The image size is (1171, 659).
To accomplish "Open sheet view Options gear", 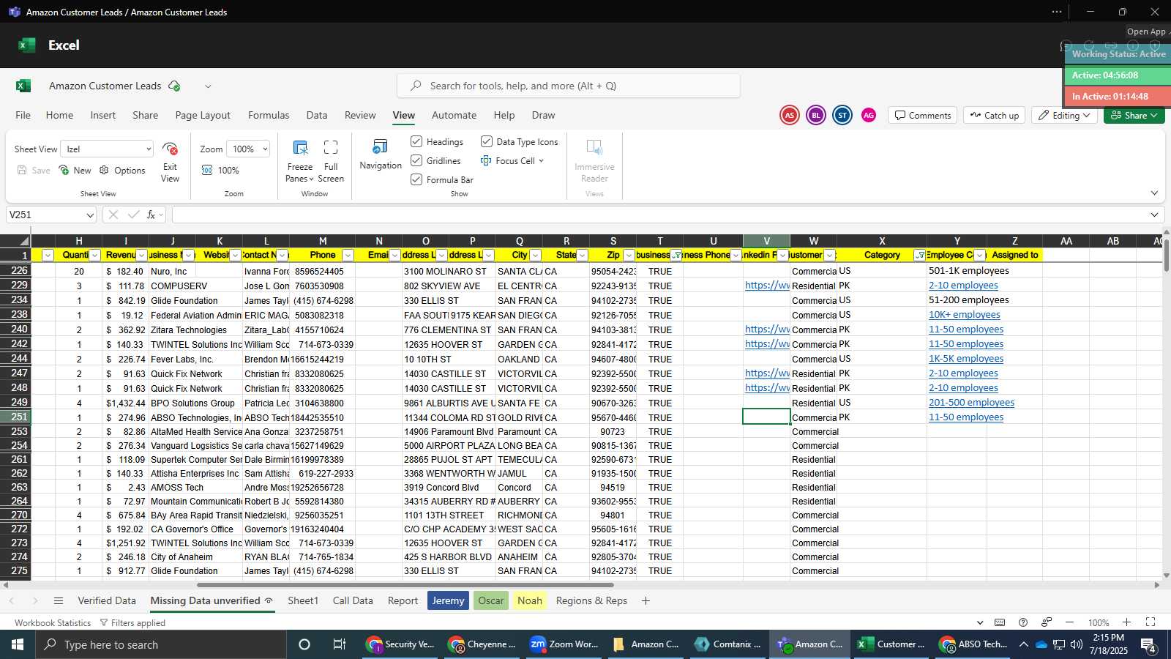I will coord(104,170).
